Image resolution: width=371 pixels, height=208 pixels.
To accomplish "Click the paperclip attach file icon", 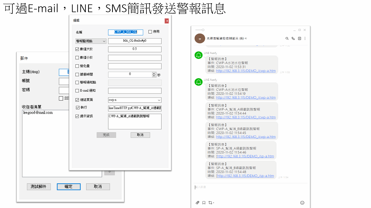I will [x=197, y=203].
